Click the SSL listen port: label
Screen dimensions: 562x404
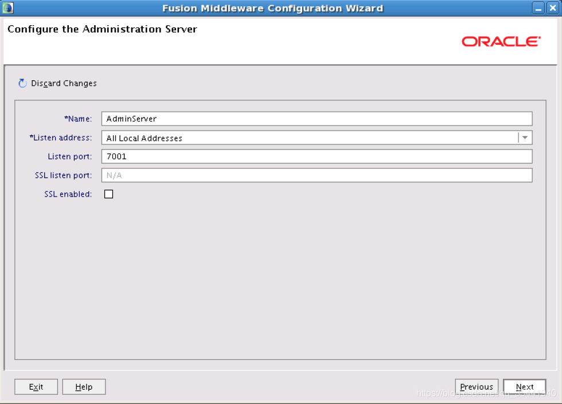click(x=64, y=175)
